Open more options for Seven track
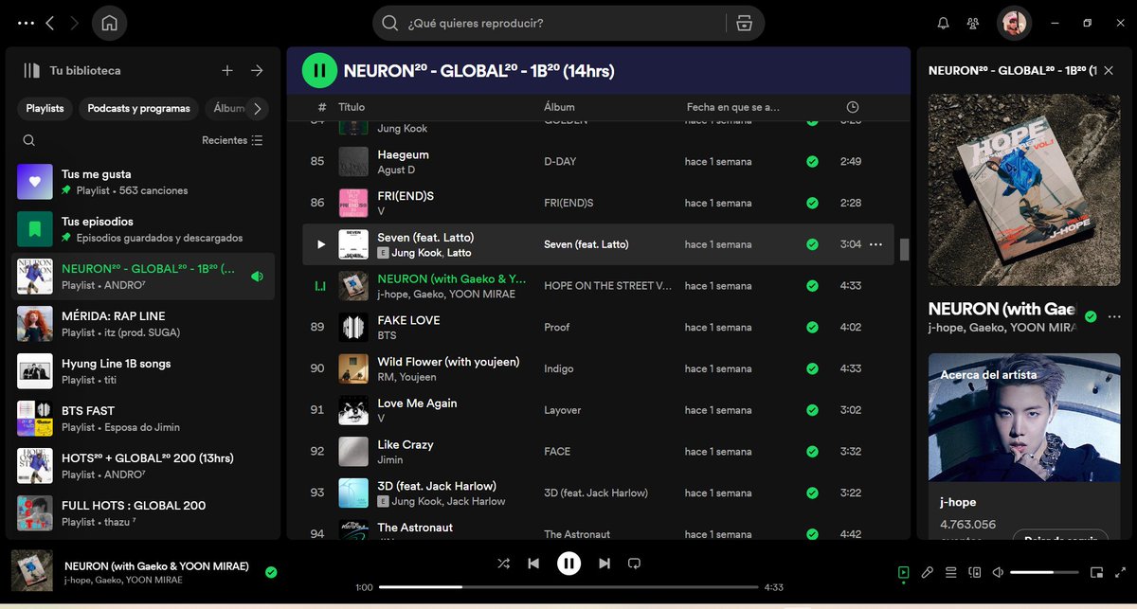 875,244
